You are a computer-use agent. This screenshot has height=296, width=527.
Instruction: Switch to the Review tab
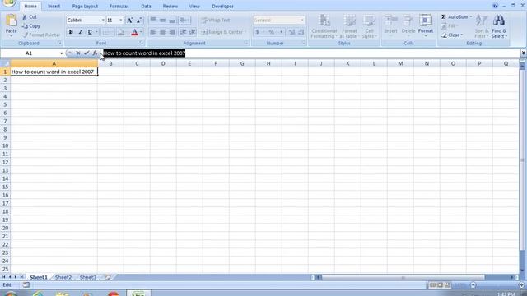pos(170,6)
